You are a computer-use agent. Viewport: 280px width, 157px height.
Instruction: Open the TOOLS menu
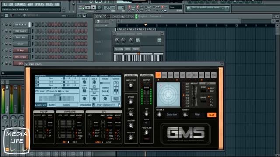tap(49, 4)
